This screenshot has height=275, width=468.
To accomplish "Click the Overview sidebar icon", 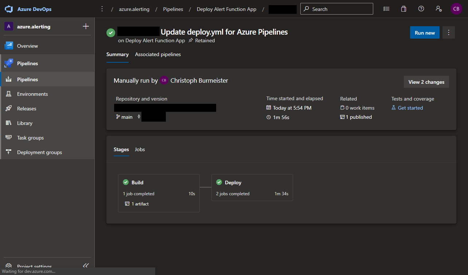I will pos(9,46).
